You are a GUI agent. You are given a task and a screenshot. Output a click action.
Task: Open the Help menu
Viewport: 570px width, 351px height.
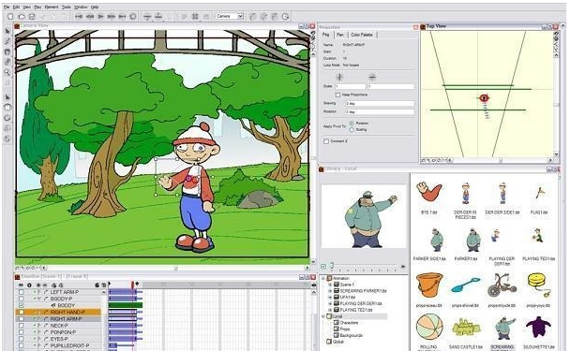(95, 7)
